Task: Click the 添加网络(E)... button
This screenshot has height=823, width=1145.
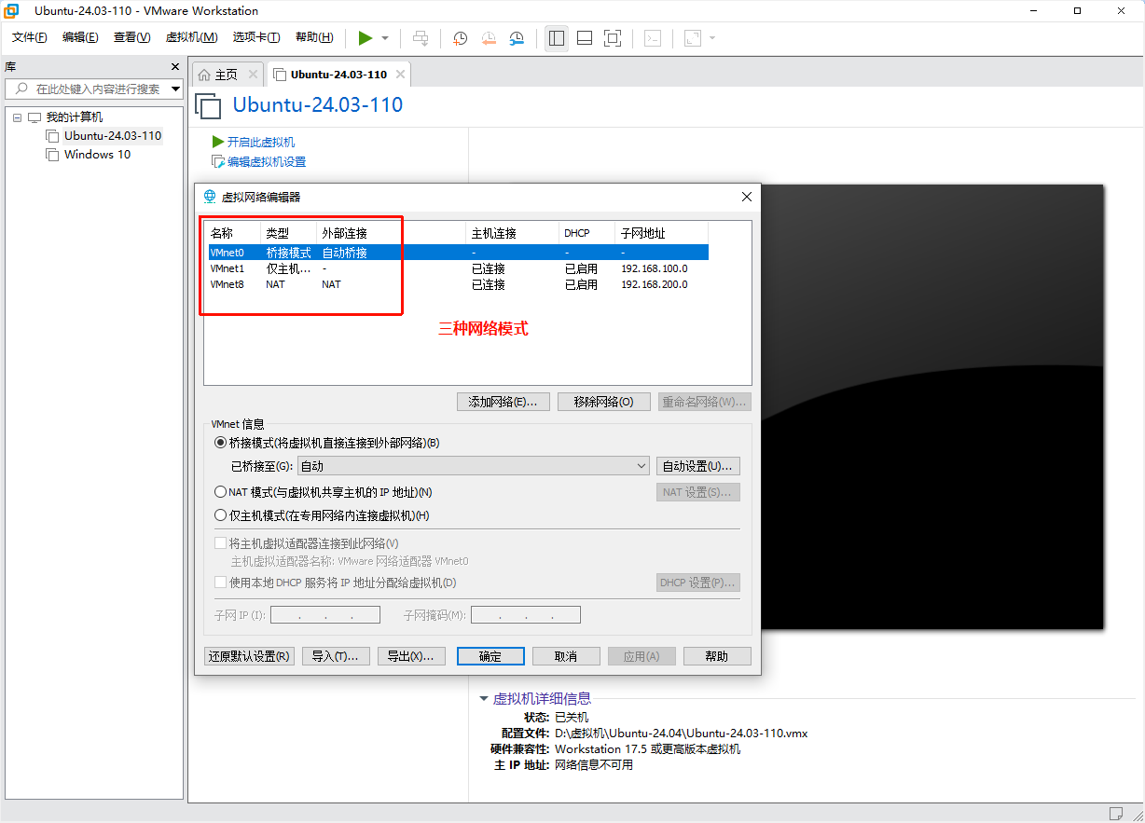Action: [x=504, y=402]
